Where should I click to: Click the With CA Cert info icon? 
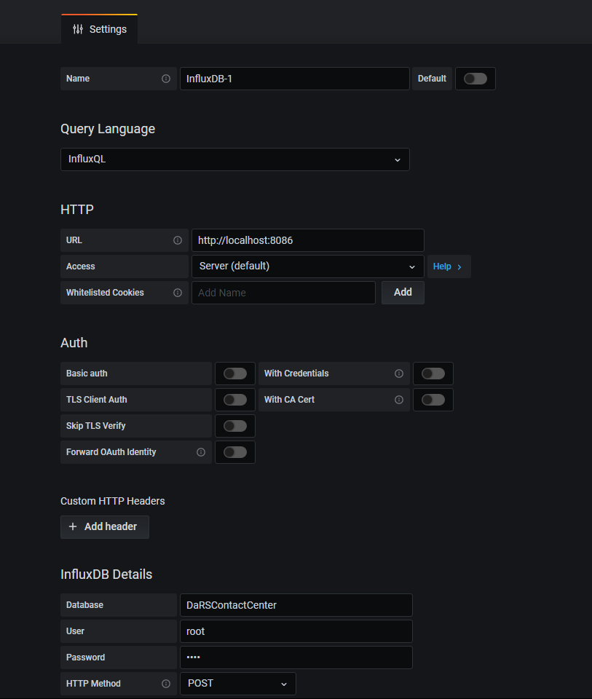399,400
